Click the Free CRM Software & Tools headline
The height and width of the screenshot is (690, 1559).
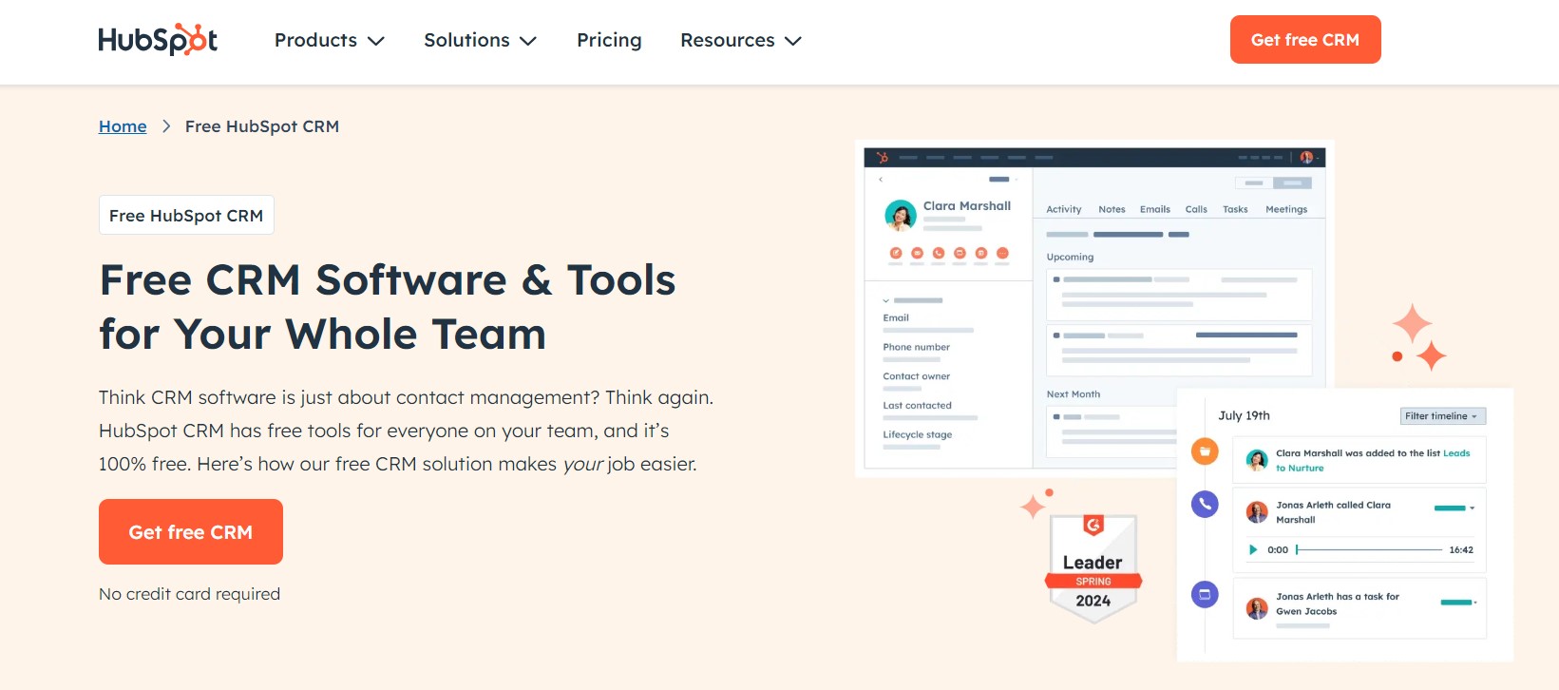pos(388,306)
